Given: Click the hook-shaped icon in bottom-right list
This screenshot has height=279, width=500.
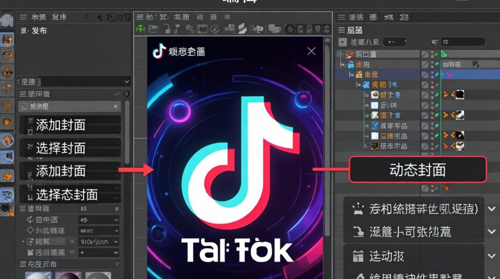Looking at the screenshot, I should pyautogui.click(x=358, y=232).
